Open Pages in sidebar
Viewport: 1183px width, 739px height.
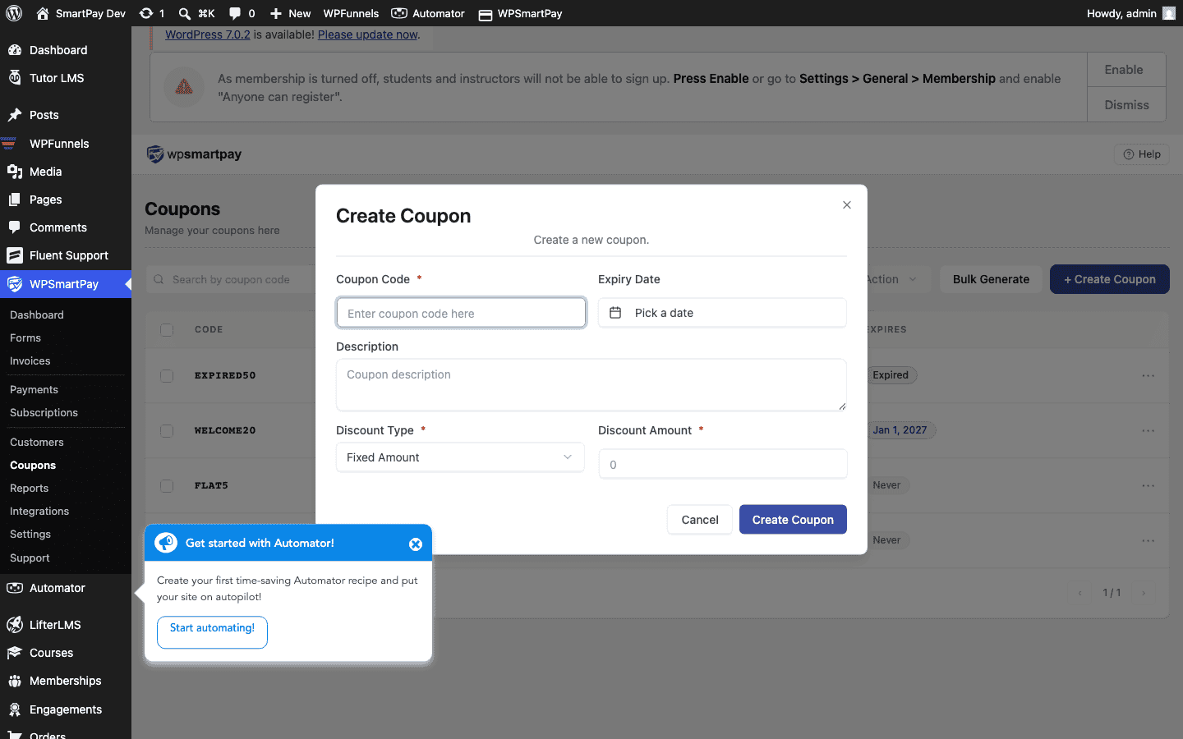(66, 200)
